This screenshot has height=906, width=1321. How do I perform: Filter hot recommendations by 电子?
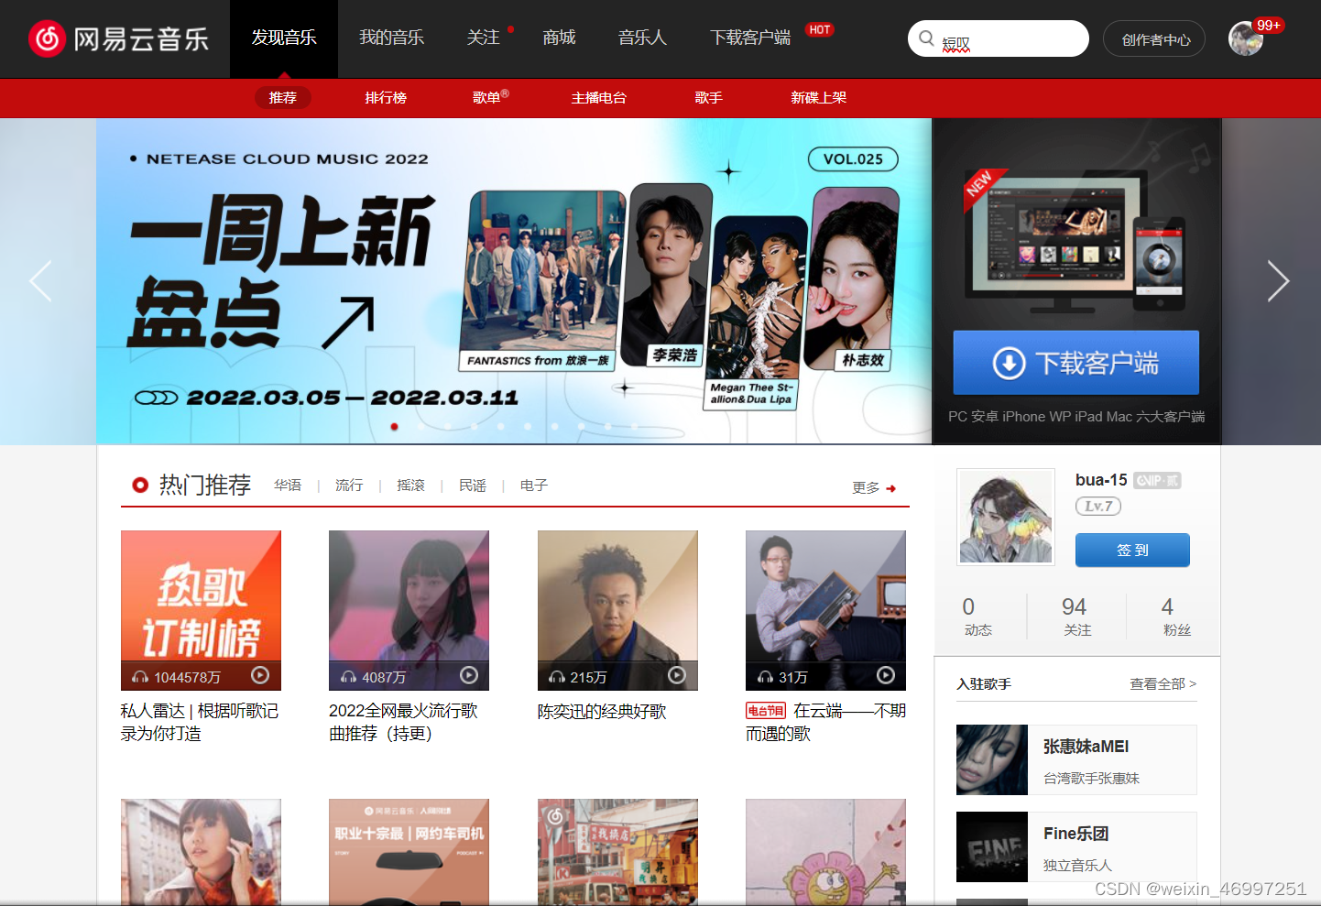pos(534,486)
